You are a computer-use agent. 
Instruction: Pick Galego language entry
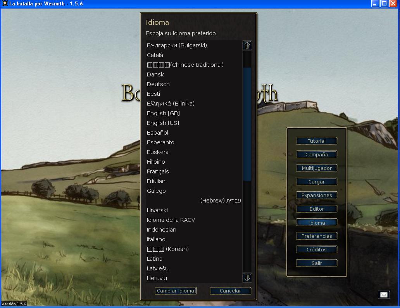click(x=194, y=191)
